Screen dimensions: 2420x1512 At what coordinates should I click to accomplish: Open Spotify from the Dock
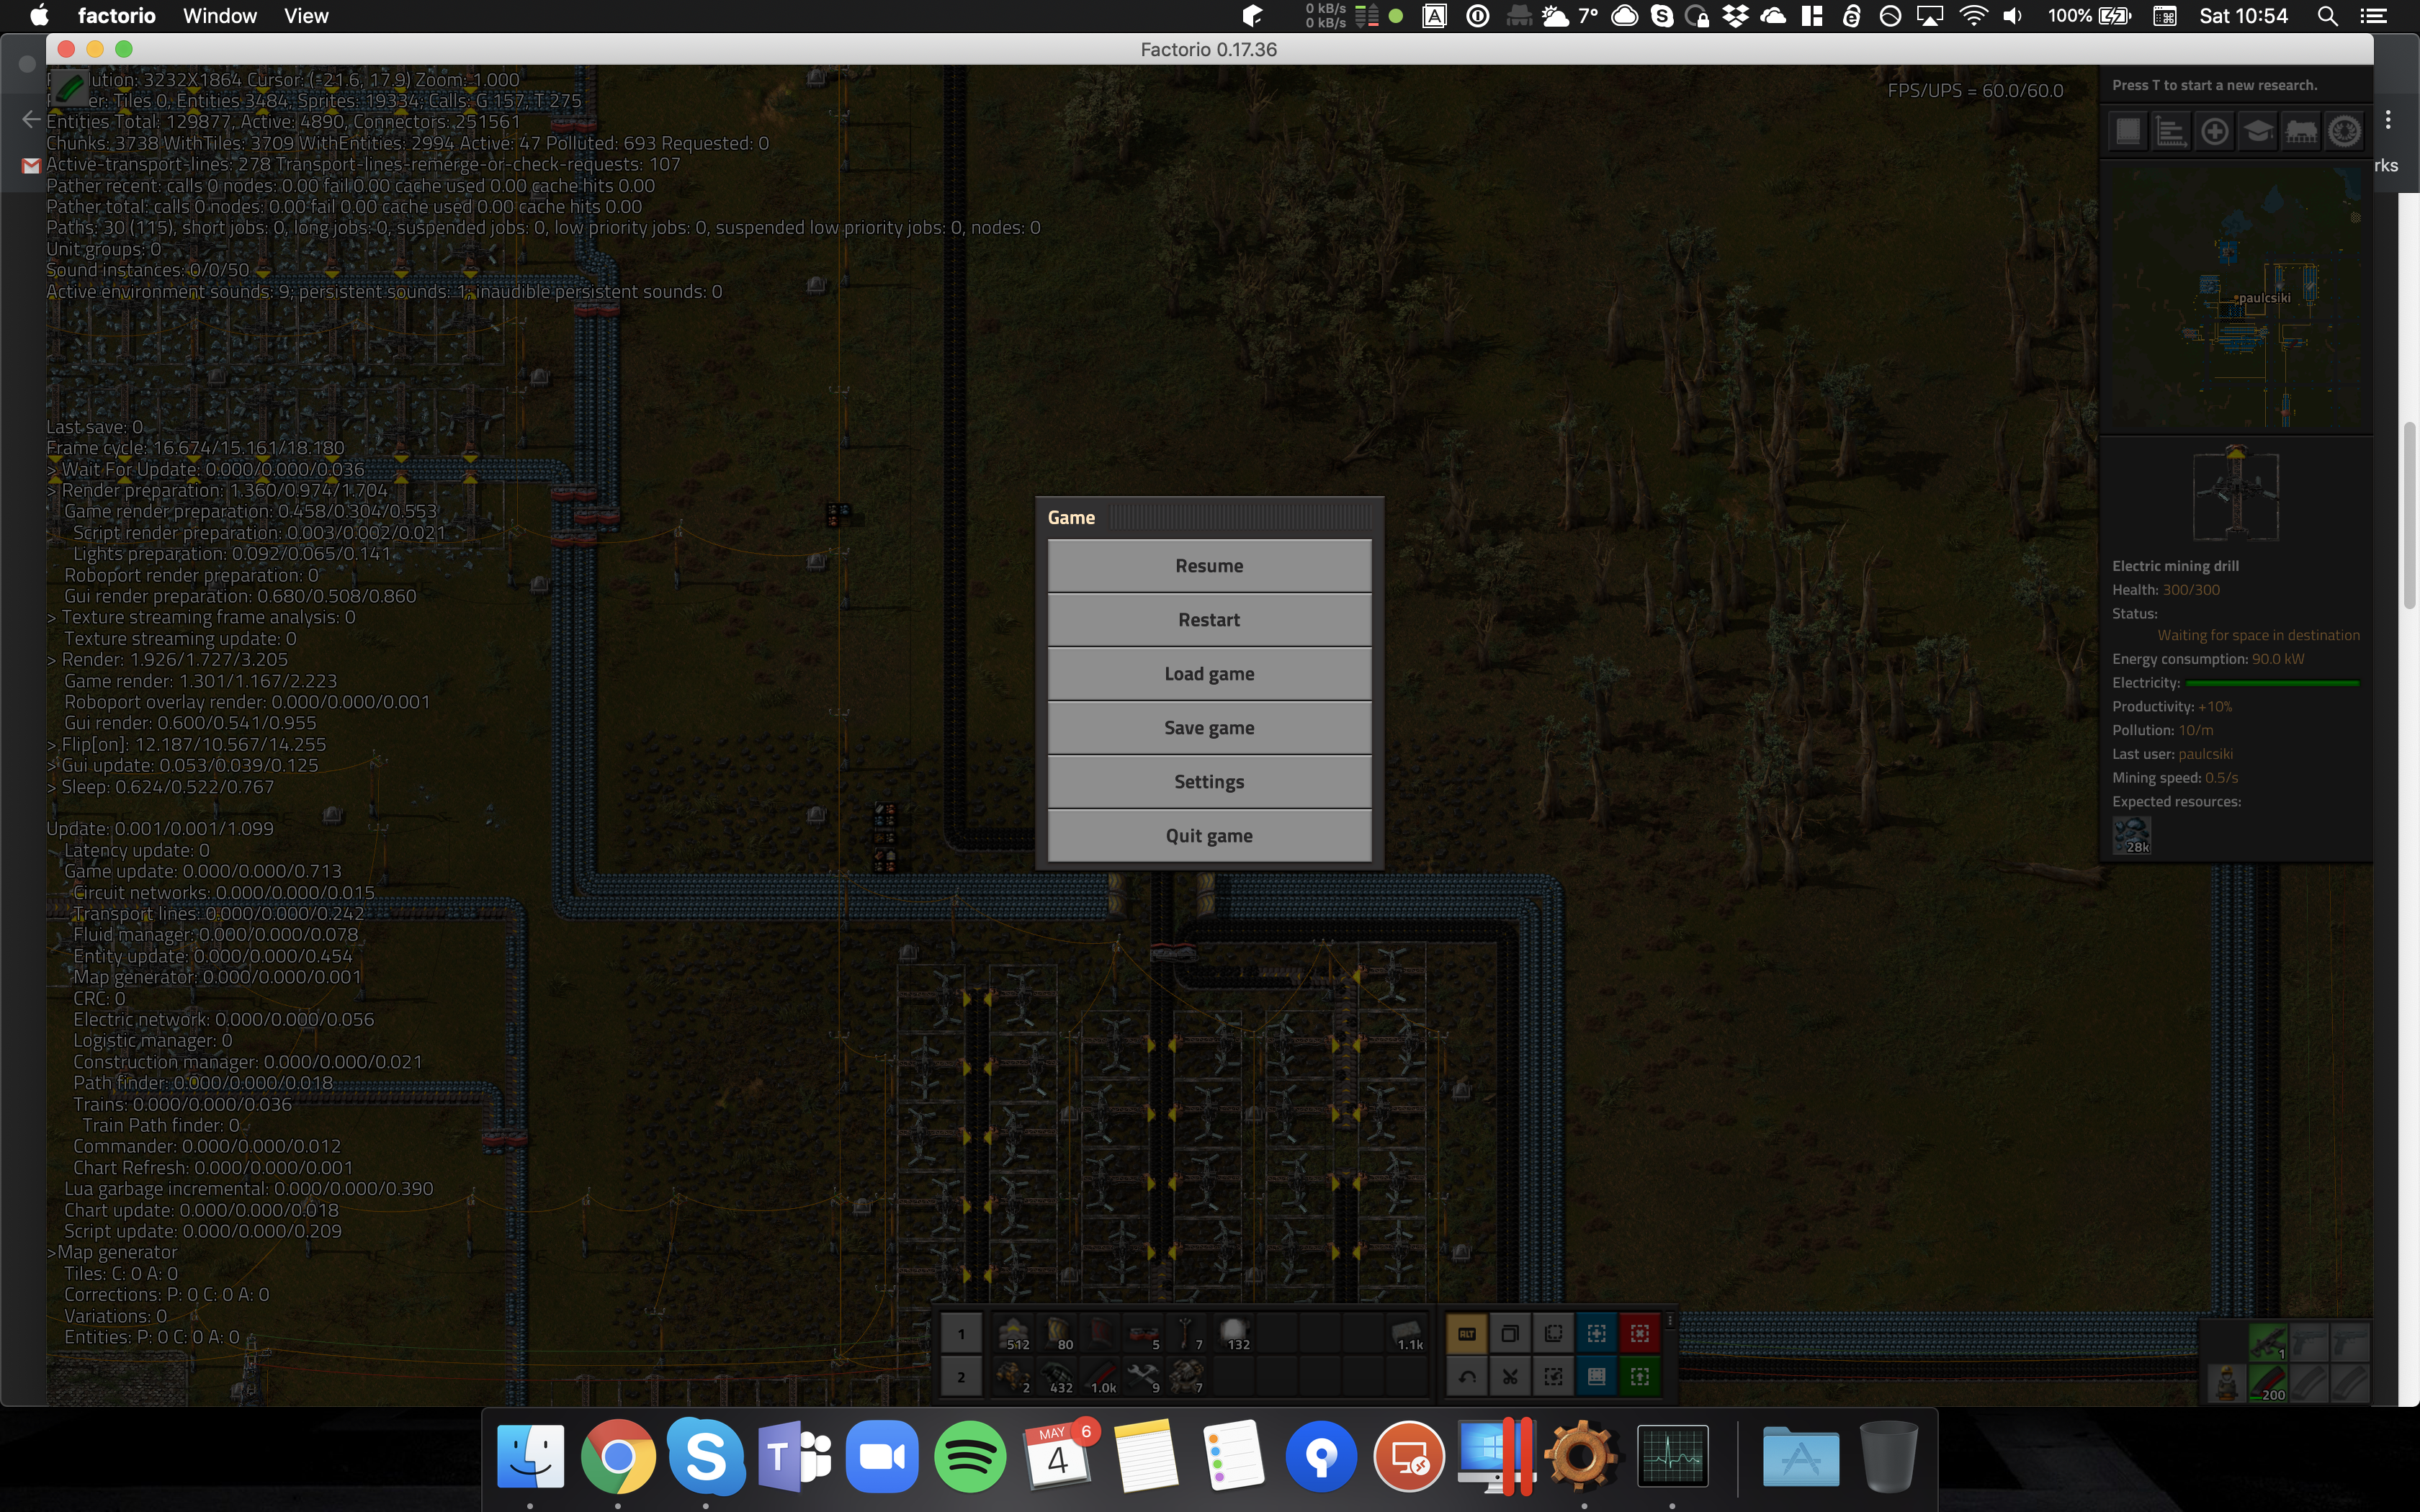coord(970,1456)
